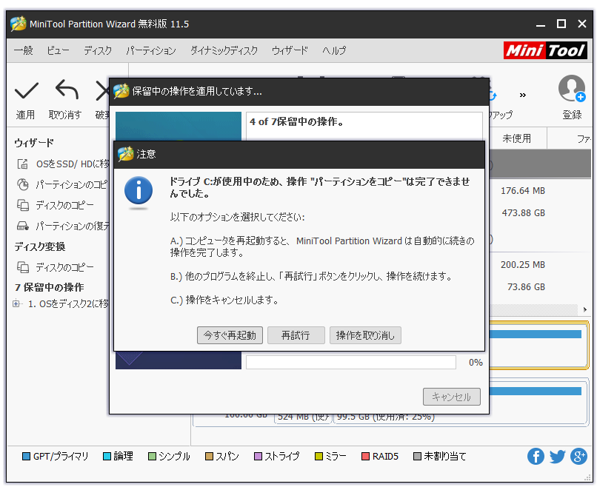Click the パーティションのコピー wizard icon
This screenshot has height=487, width=597.
23,184
